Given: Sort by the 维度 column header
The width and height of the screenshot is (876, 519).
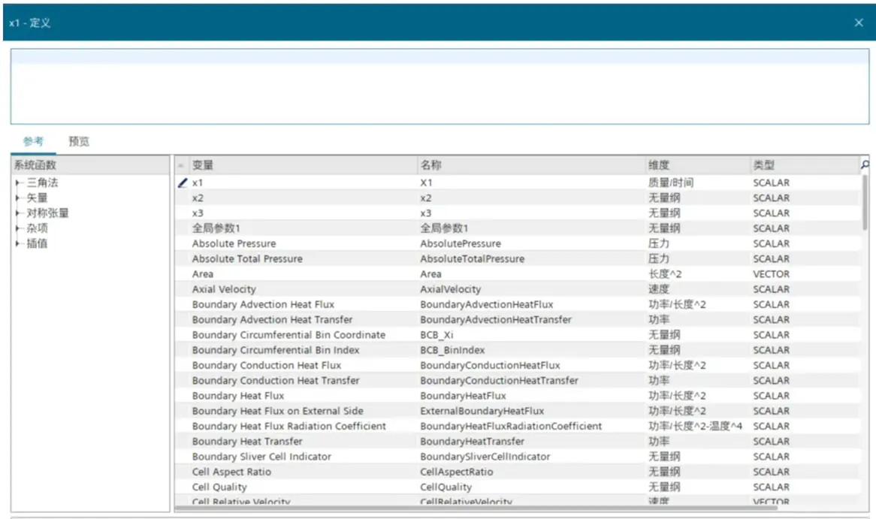Looking at the screenshot, I should tap(697, 164).
